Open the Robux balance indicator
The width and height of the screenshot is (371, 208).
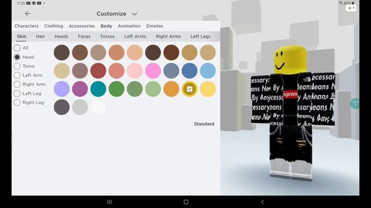[351, 8]
